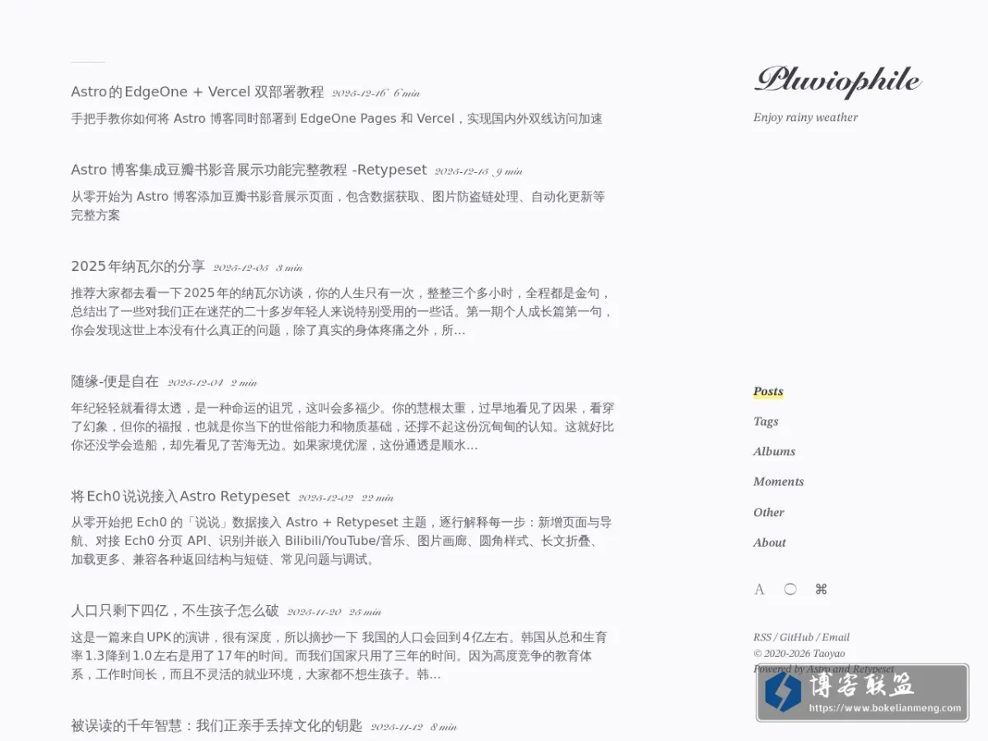Screen dimensions: 988x741
Task: Open the Tags page
Action: 766,422
